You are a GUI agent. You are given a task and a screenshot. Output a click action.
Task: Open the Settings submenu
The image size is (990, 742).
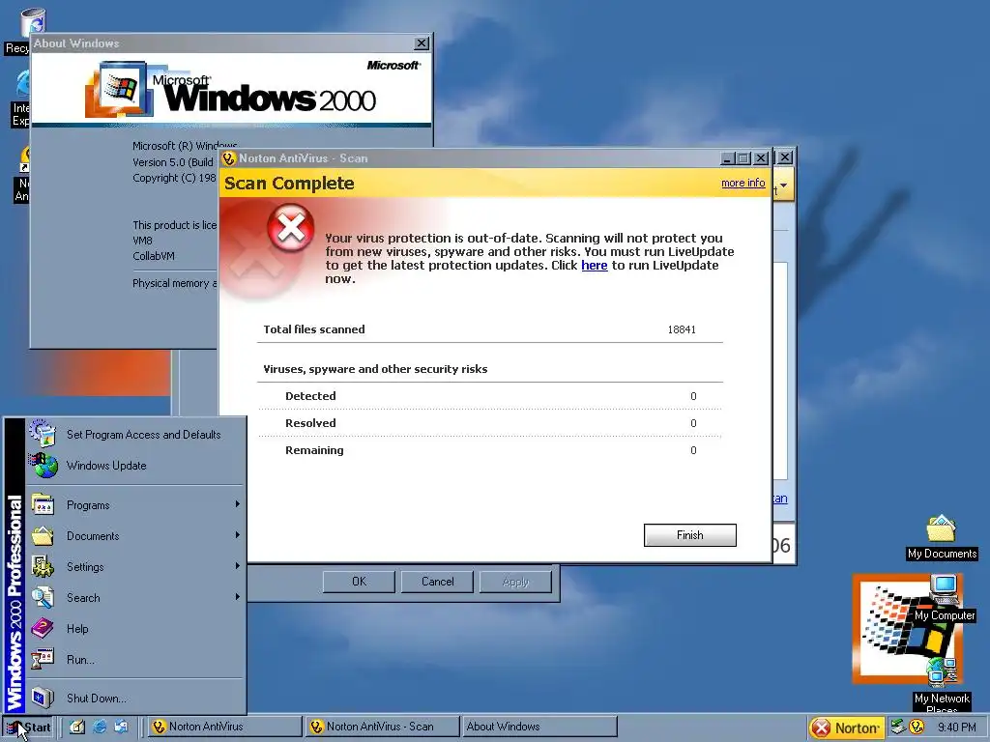pyautogui.click(x=135, y=566)
